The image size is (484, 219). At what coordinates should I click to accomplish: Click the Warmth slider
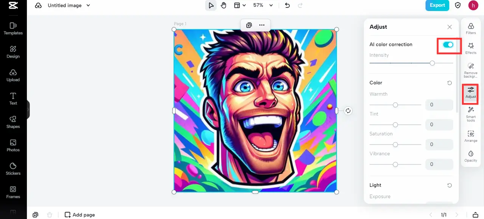(395, 105)
